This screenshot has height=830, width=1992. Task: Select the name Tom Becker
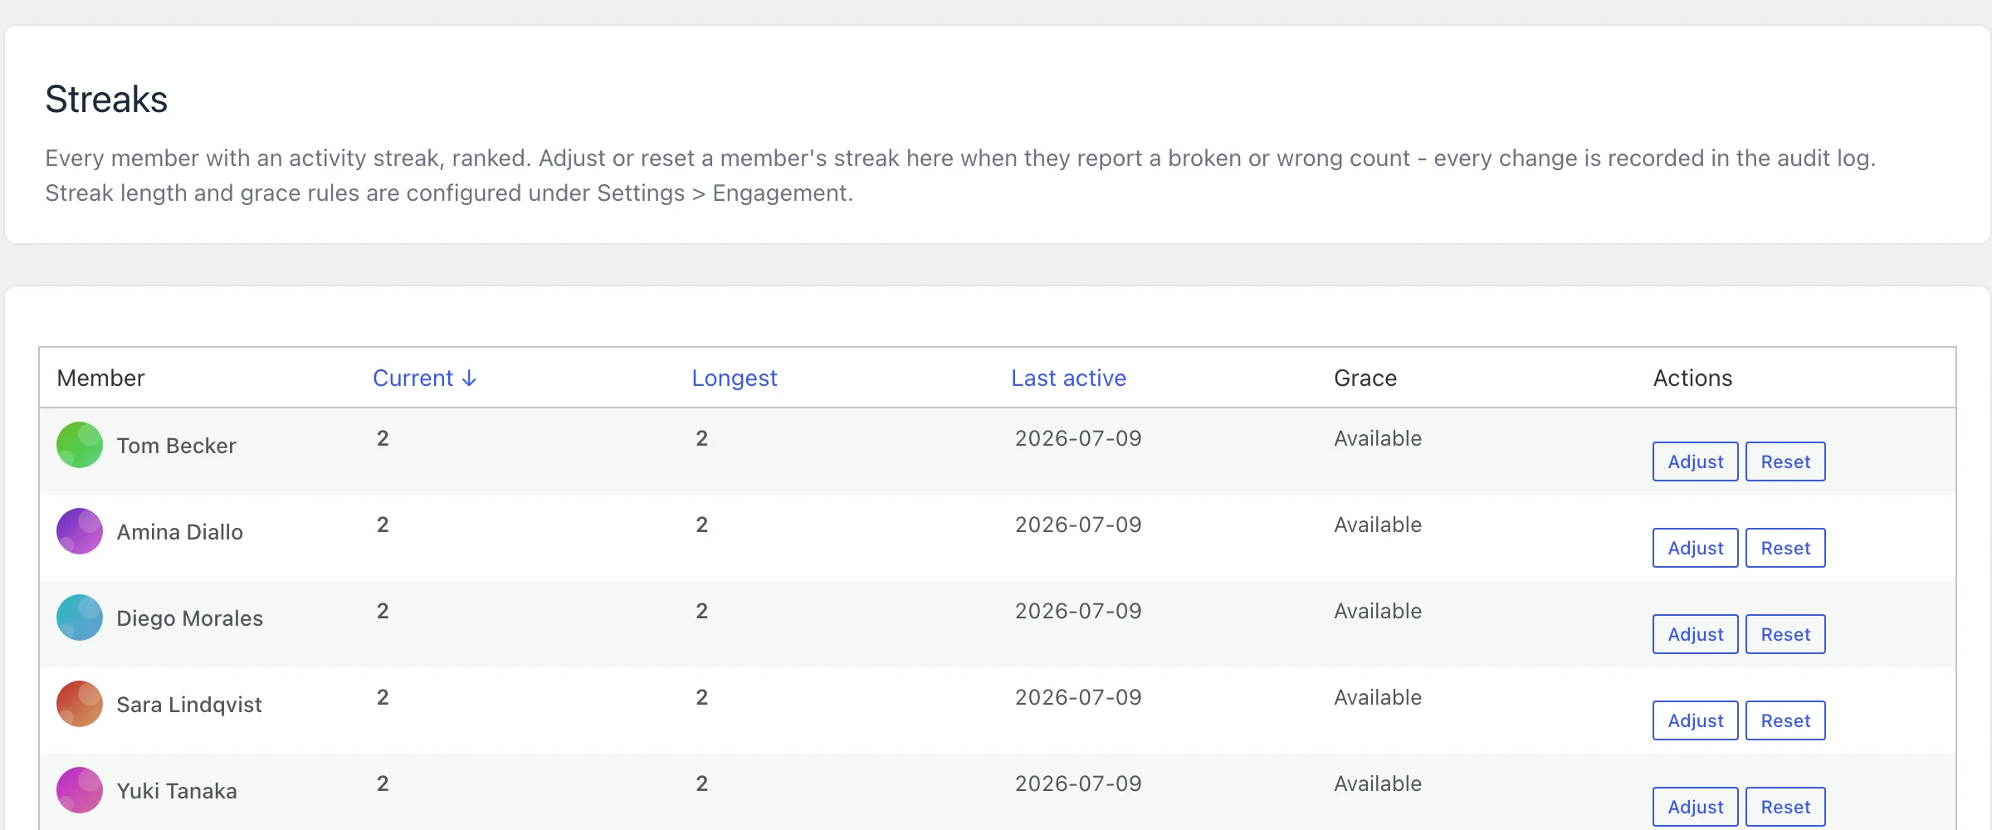point(176,446)
